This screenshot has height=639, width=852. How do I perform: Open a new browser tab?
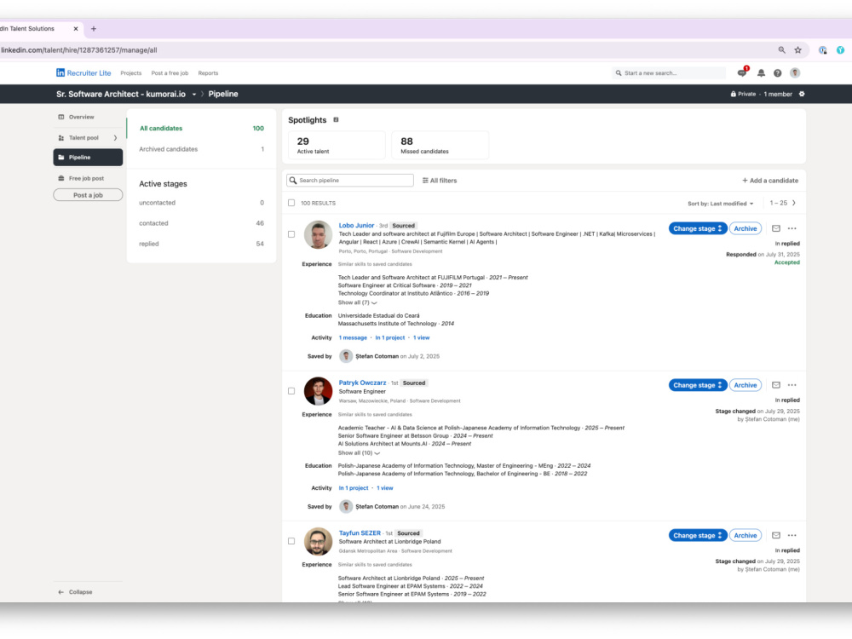click(x=94, y=29)
